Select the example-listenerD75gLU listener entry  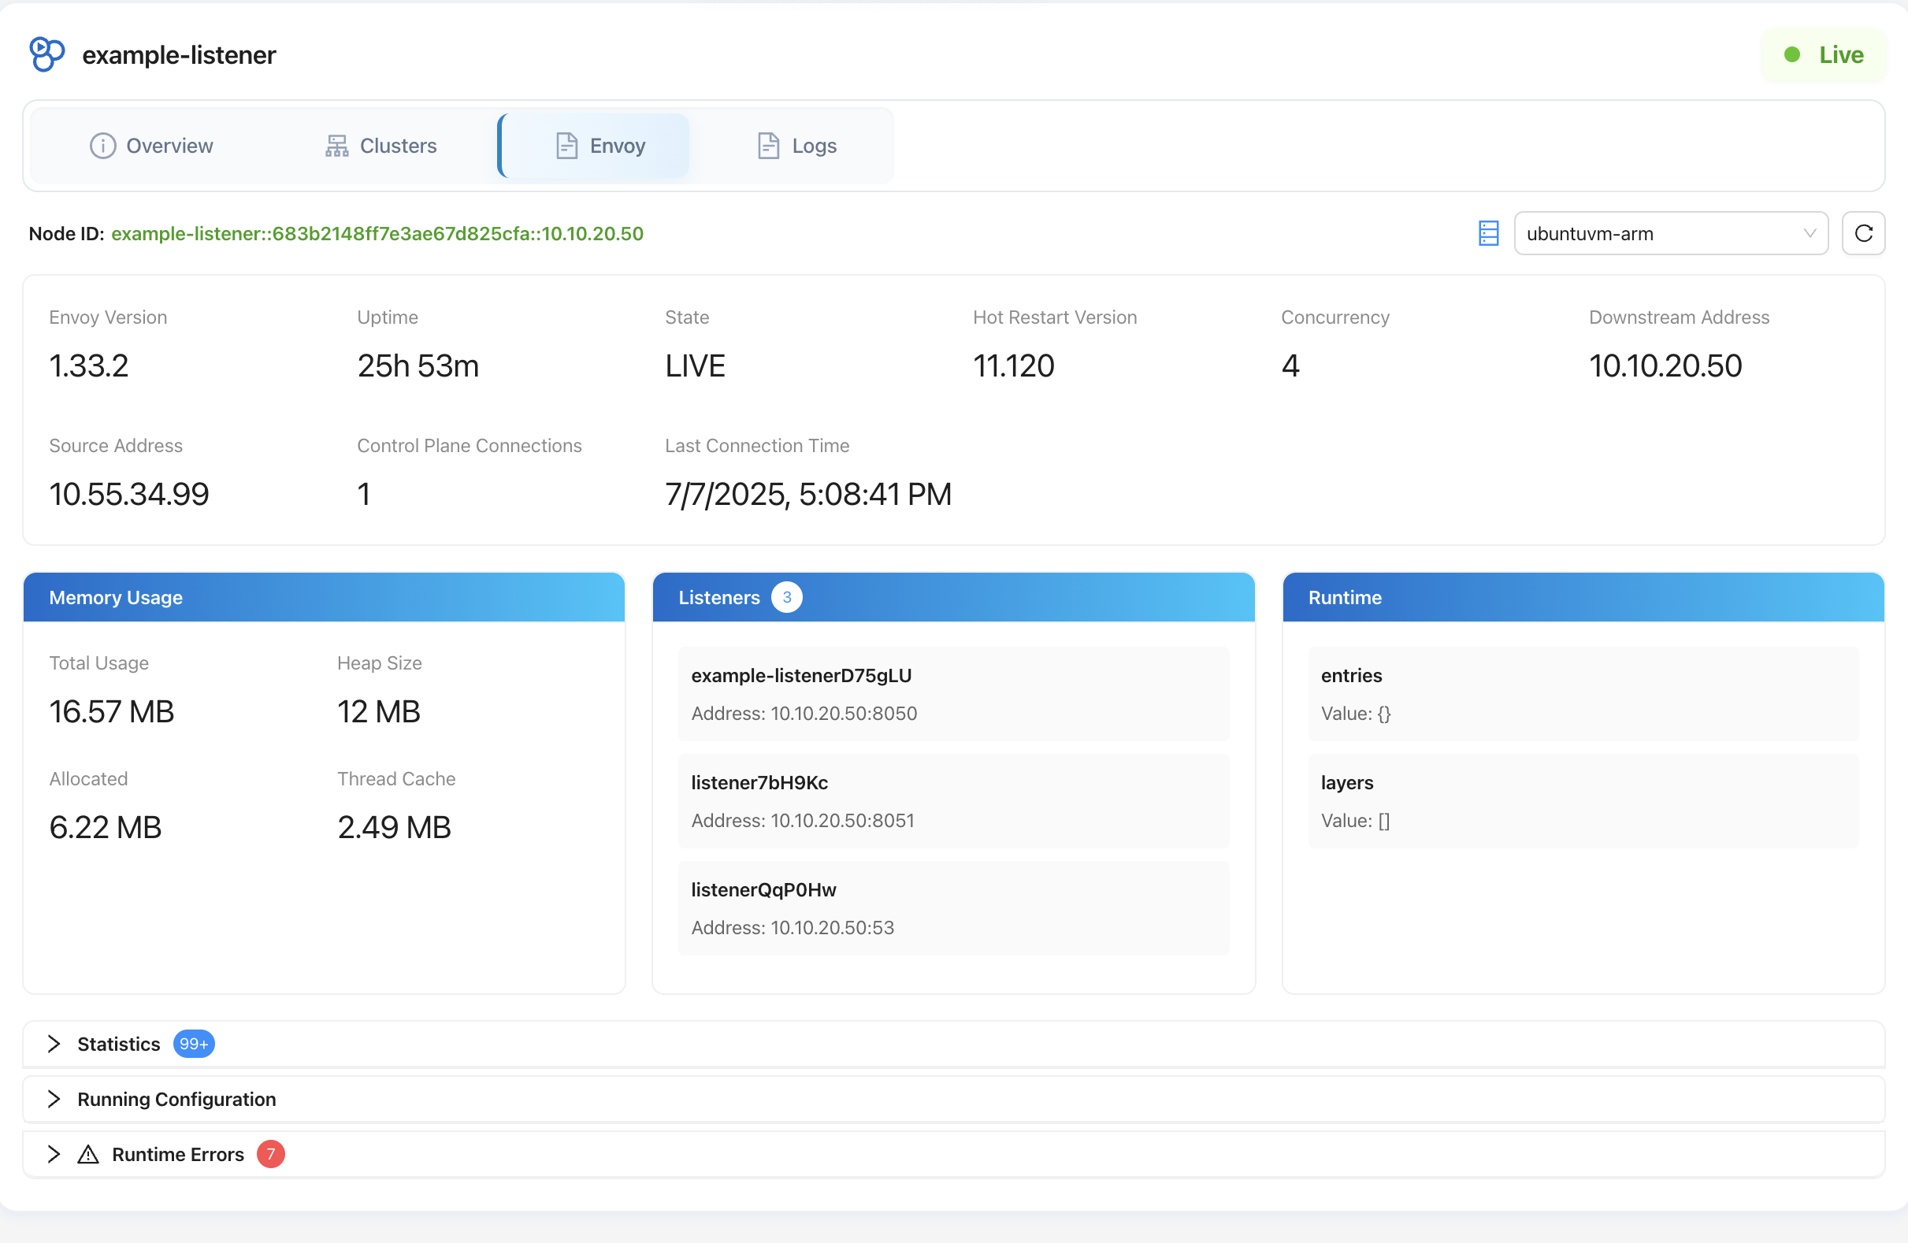952,693
